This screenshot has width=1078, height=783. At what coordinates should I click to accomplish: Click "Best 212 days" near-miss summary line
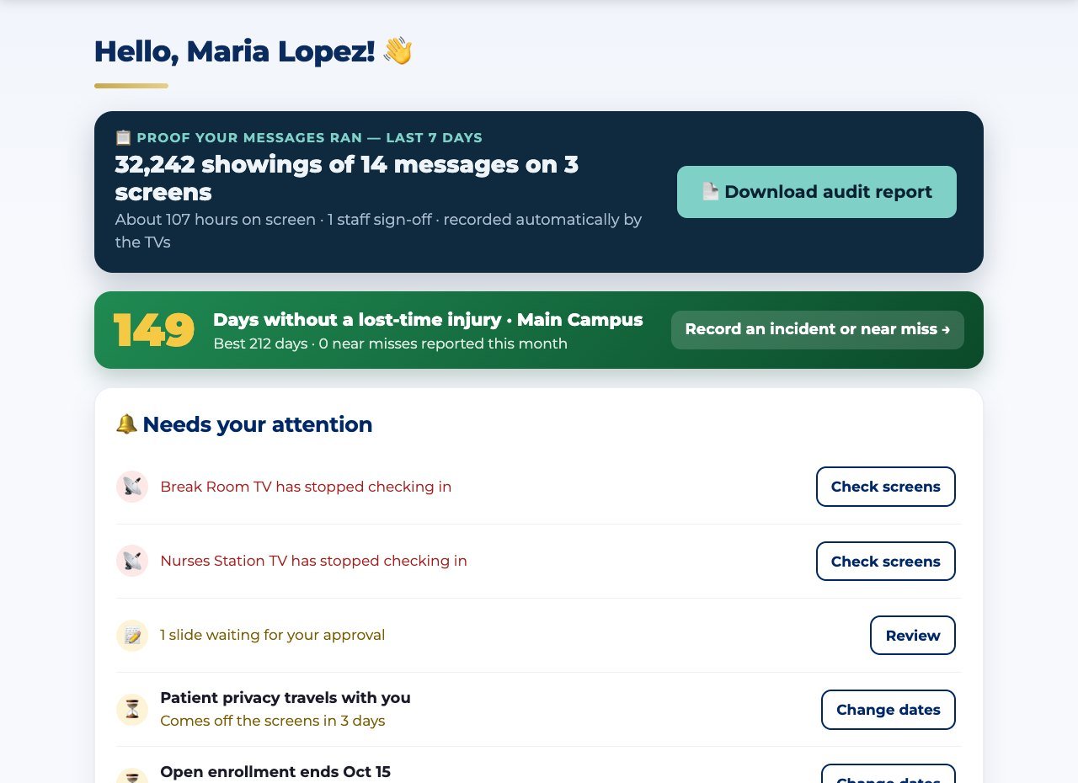click(390, 344)
